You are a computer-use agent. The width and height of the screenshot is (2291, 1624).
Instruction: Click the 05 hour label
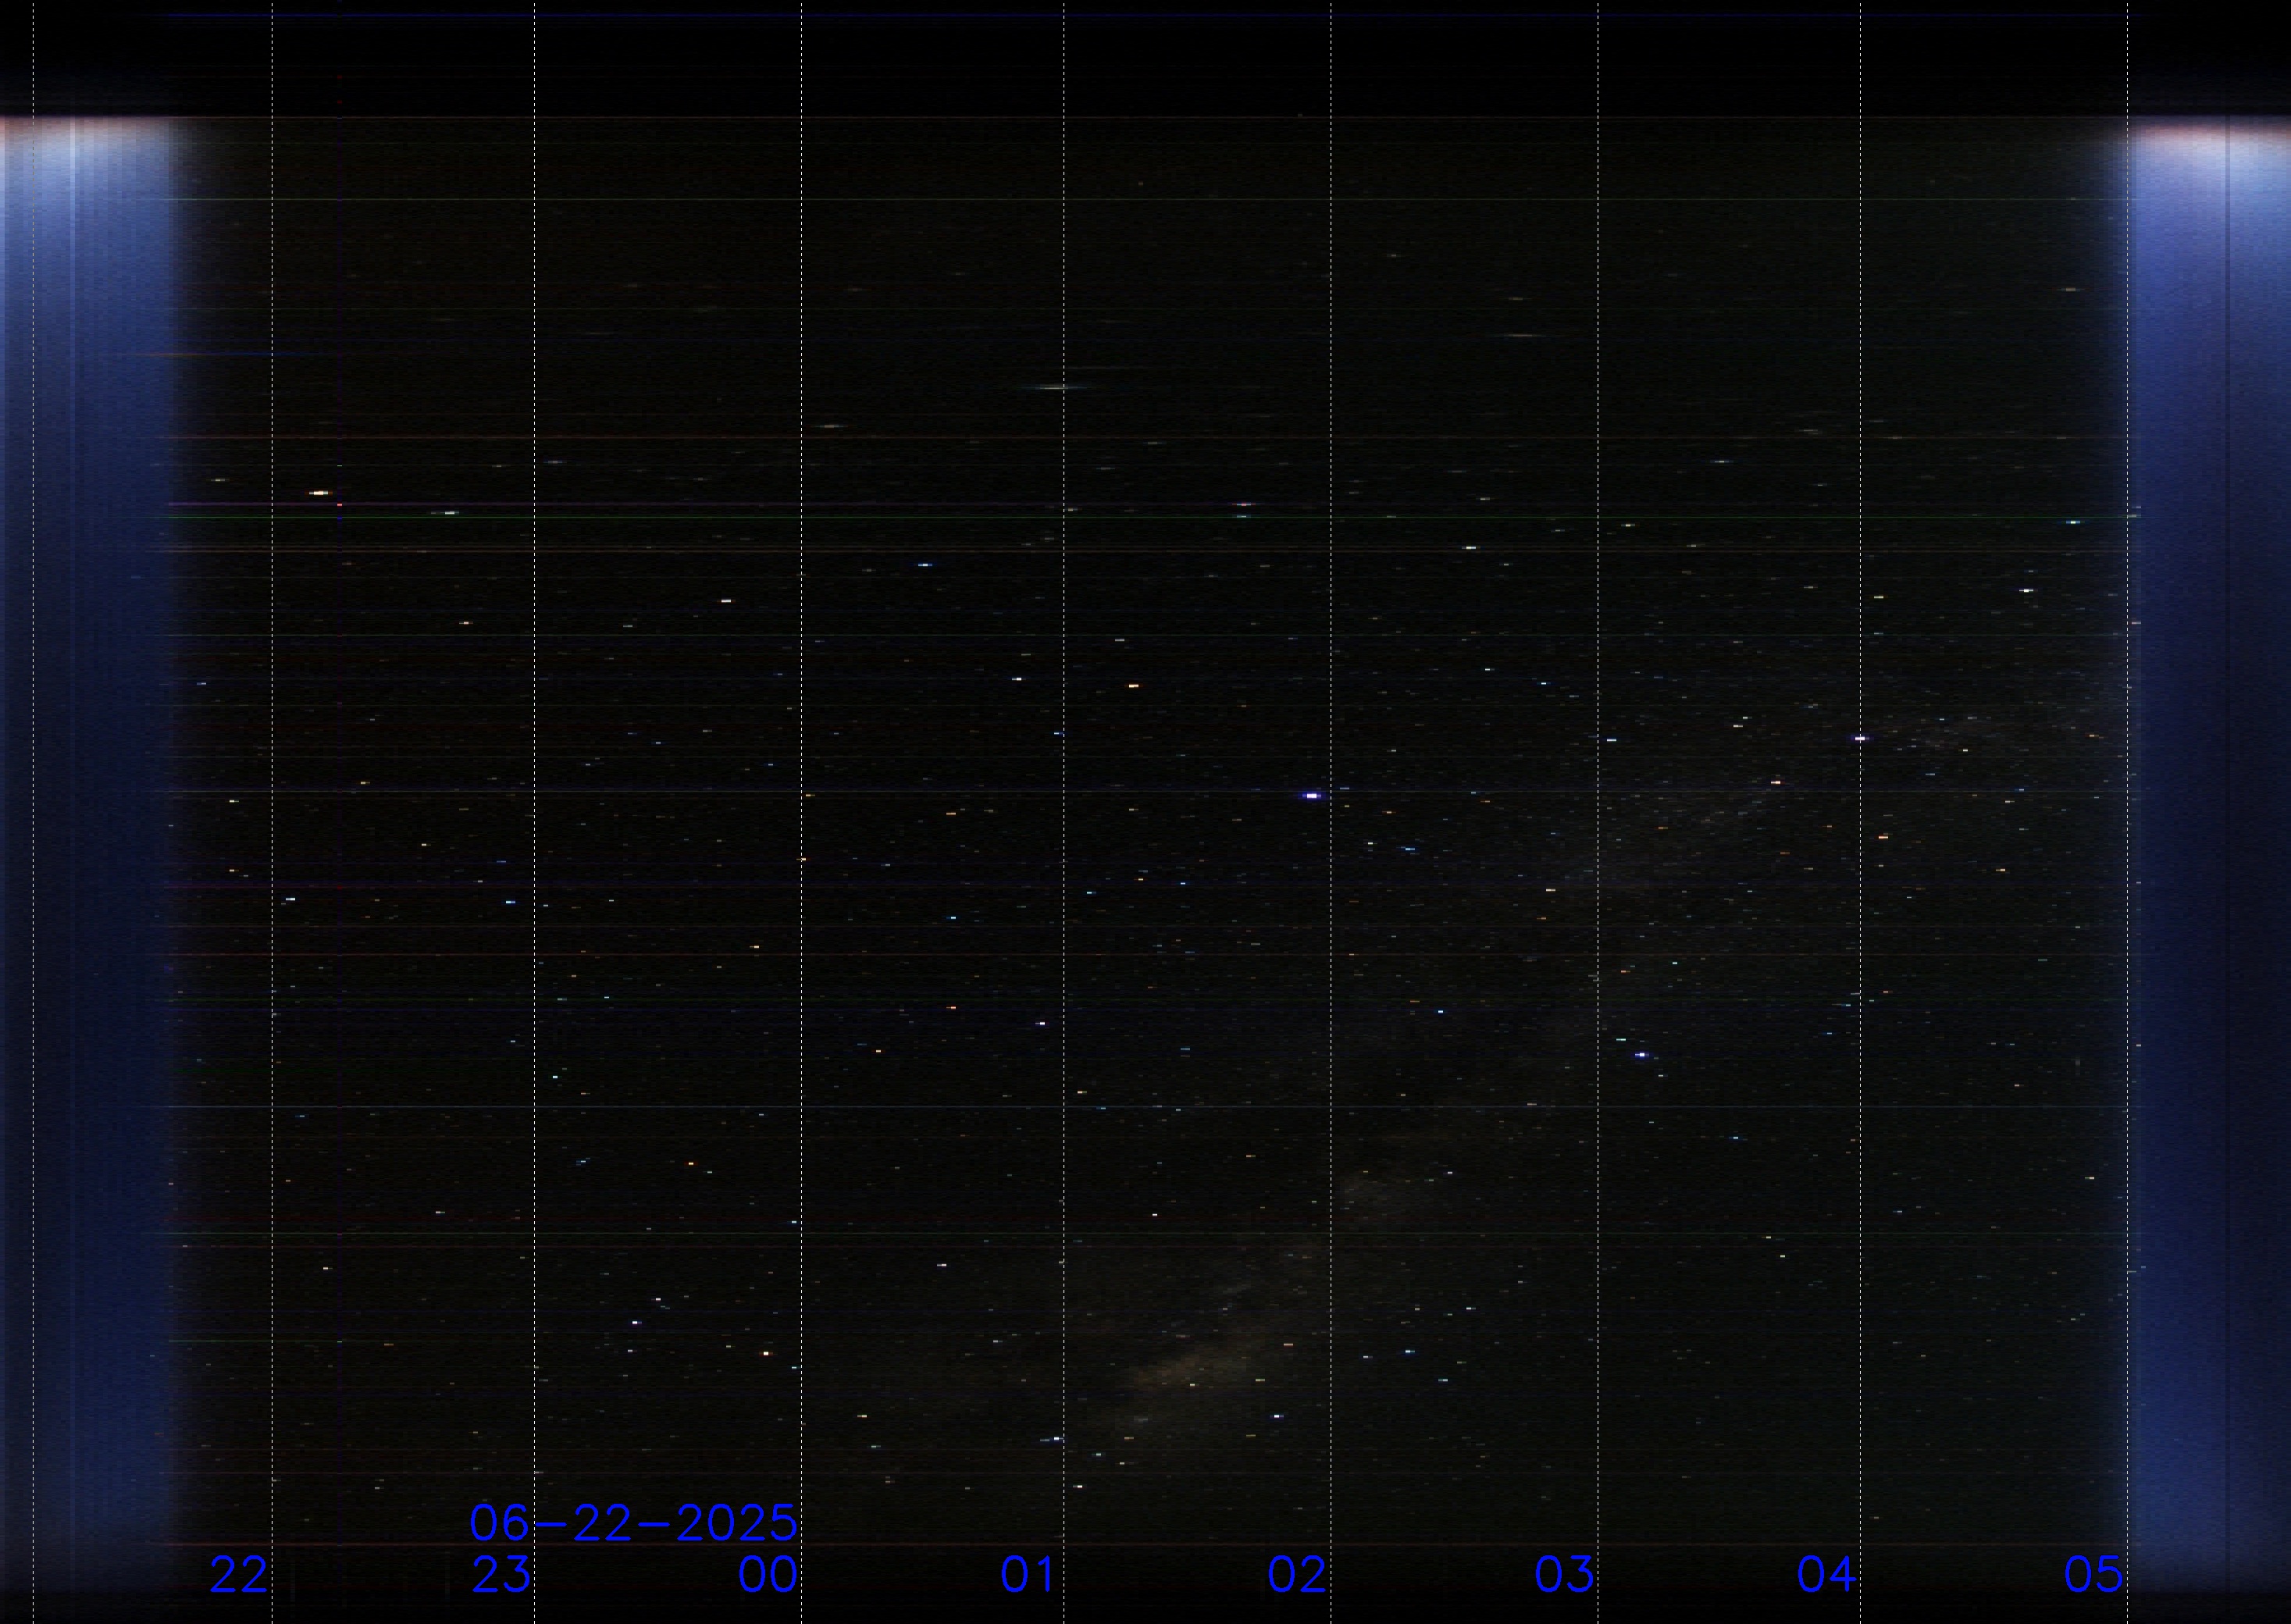tap(2094, 1575)
